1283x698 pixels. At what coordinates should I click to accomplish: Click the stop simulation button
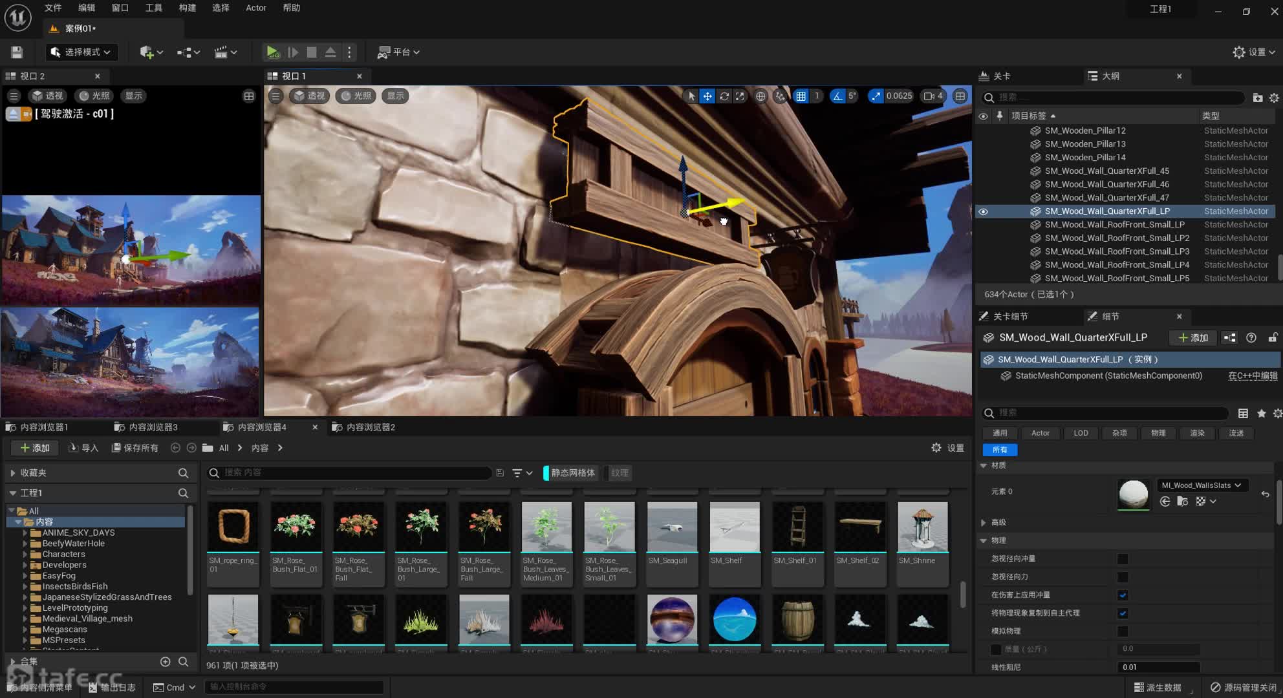(x=312, y=52)
